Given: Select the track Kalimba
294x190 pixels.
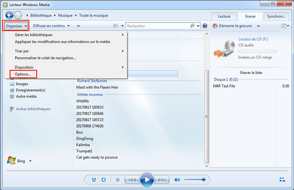Looking at the screenshot, I should (x=83, y=144).
